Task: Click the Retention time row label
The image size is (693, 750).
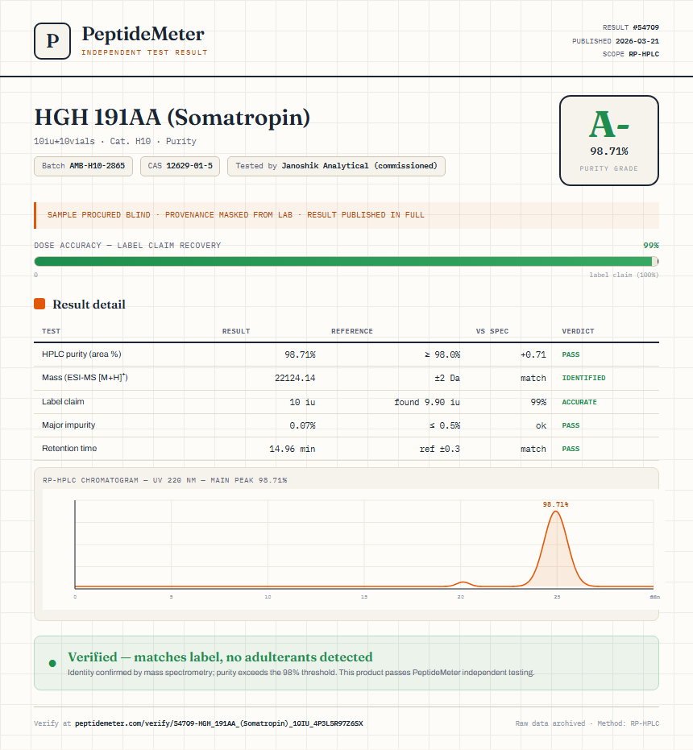Action: [69, 448]
